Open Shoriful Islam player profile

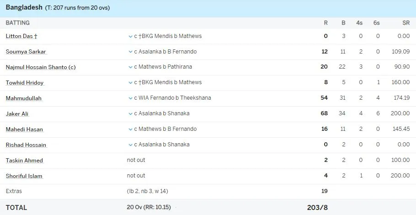pos(24,176)
